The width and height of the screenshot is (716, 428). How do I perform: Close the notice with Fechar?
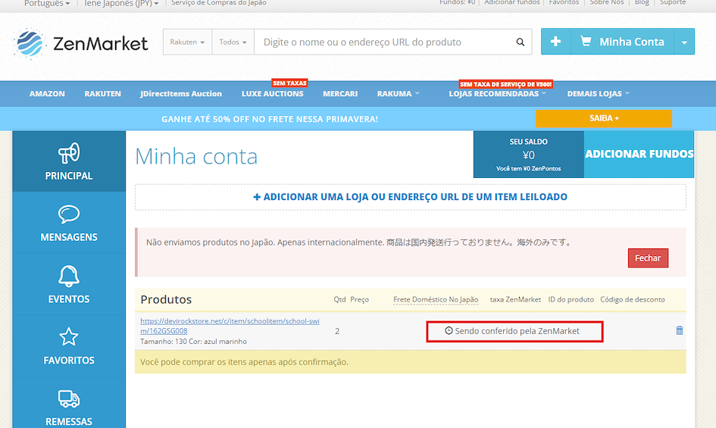(x=648, y=258)
